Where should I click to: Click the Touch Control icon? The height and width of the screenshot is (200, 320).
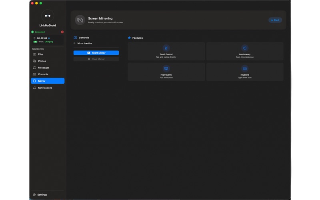click(x=166, y=48)
